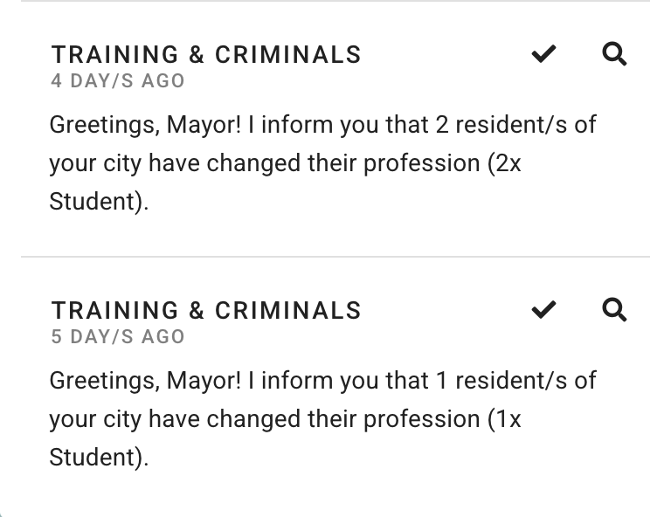
Task: Acknowledge the 1 resident profession change message
Action: pos(543,310)
